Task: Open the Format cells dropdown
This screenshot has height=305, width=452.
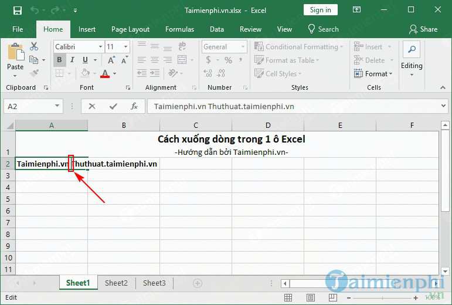Action: click(373, 74)
